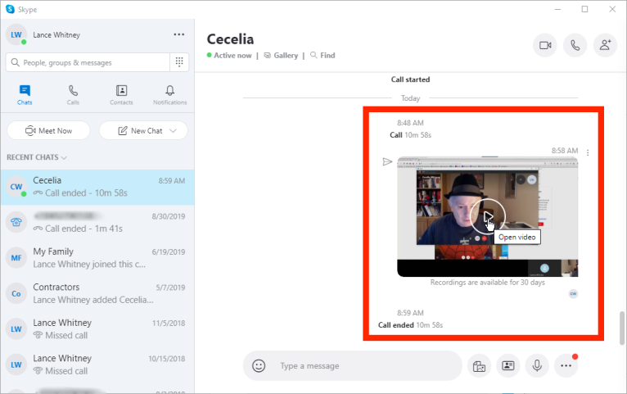
Task: Expand the New Chat dropdown arrow
Action: [173, 131]
